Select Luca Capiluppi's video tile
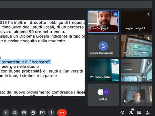155x116 pixels. click(103, 22)
